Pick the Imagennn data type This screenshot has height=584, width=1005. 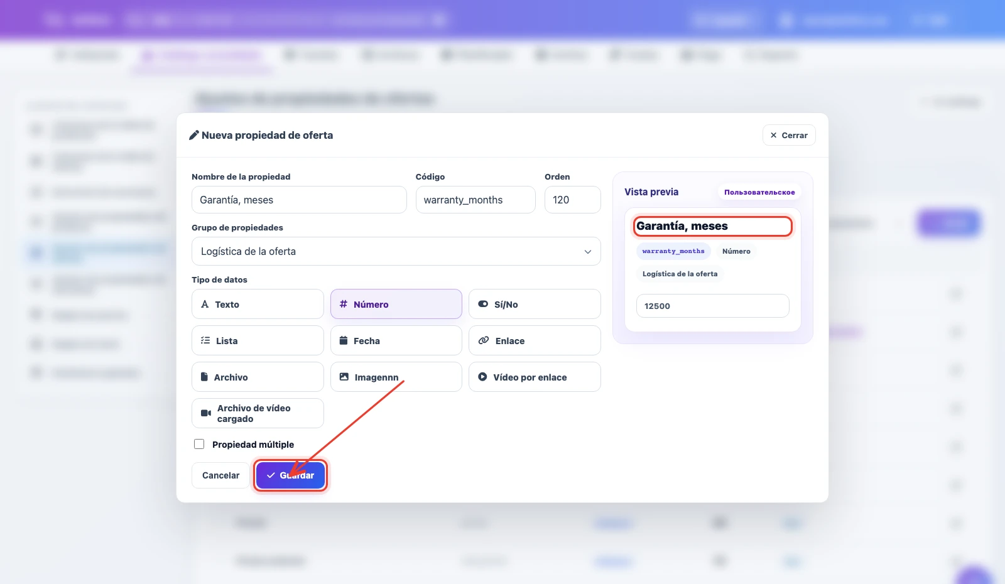(x=396, y=377)
